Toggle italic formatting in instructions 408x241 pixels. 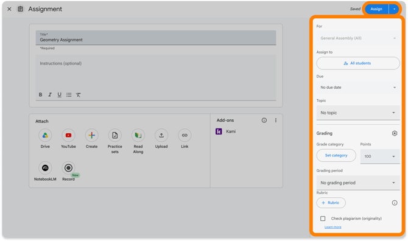click(x=50, y=94)
